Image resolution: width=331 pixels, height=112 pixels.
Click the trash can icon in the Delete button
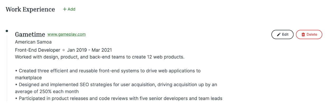pos(303,34)
